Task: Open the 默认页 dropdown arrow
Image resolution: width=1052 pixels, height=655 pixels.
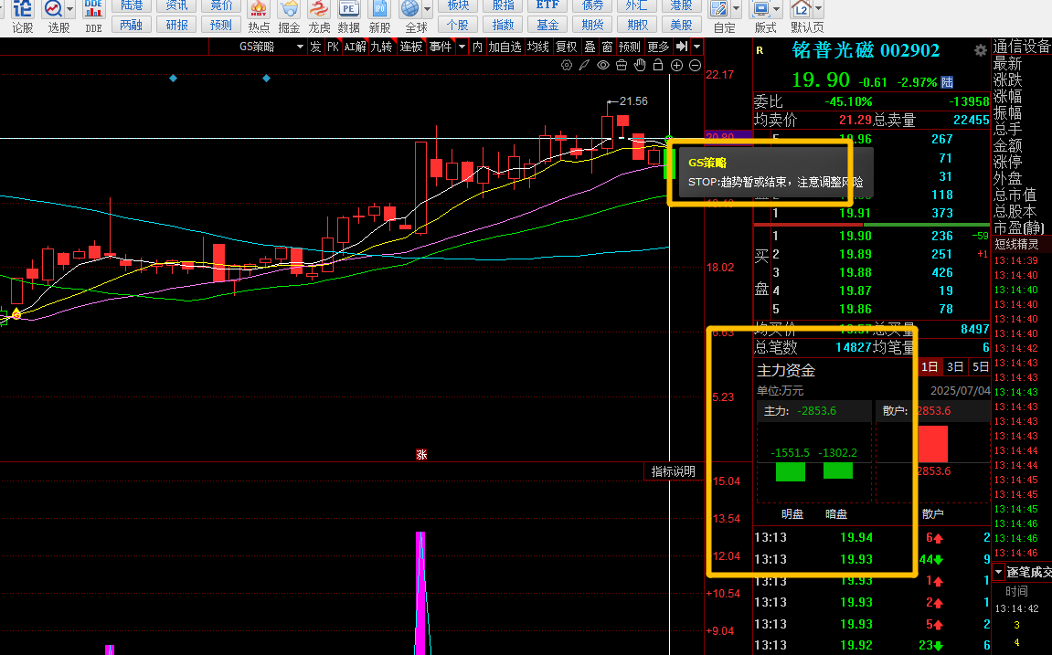Action: (x=818, y=9)
